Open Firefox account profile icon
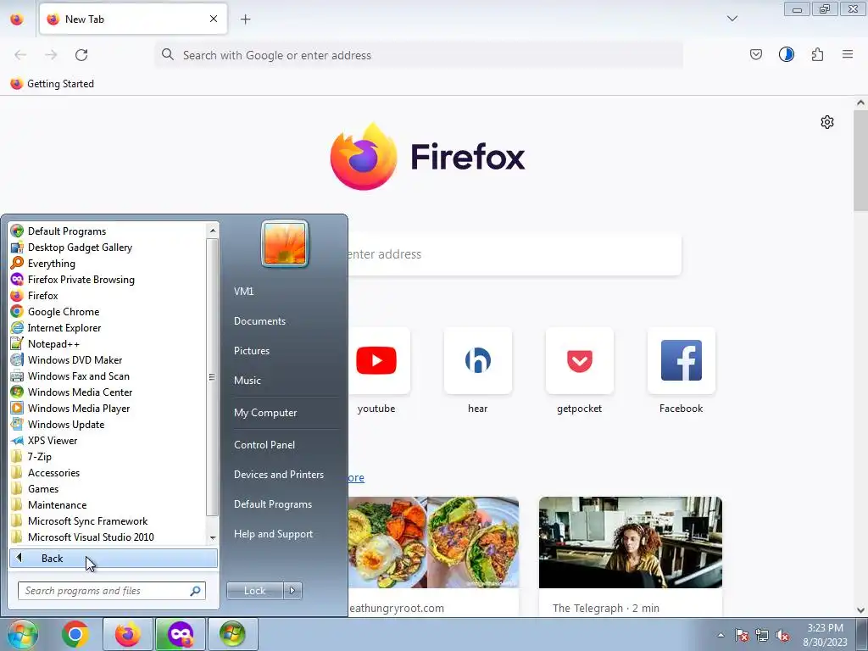 click(x=786, y=54)
